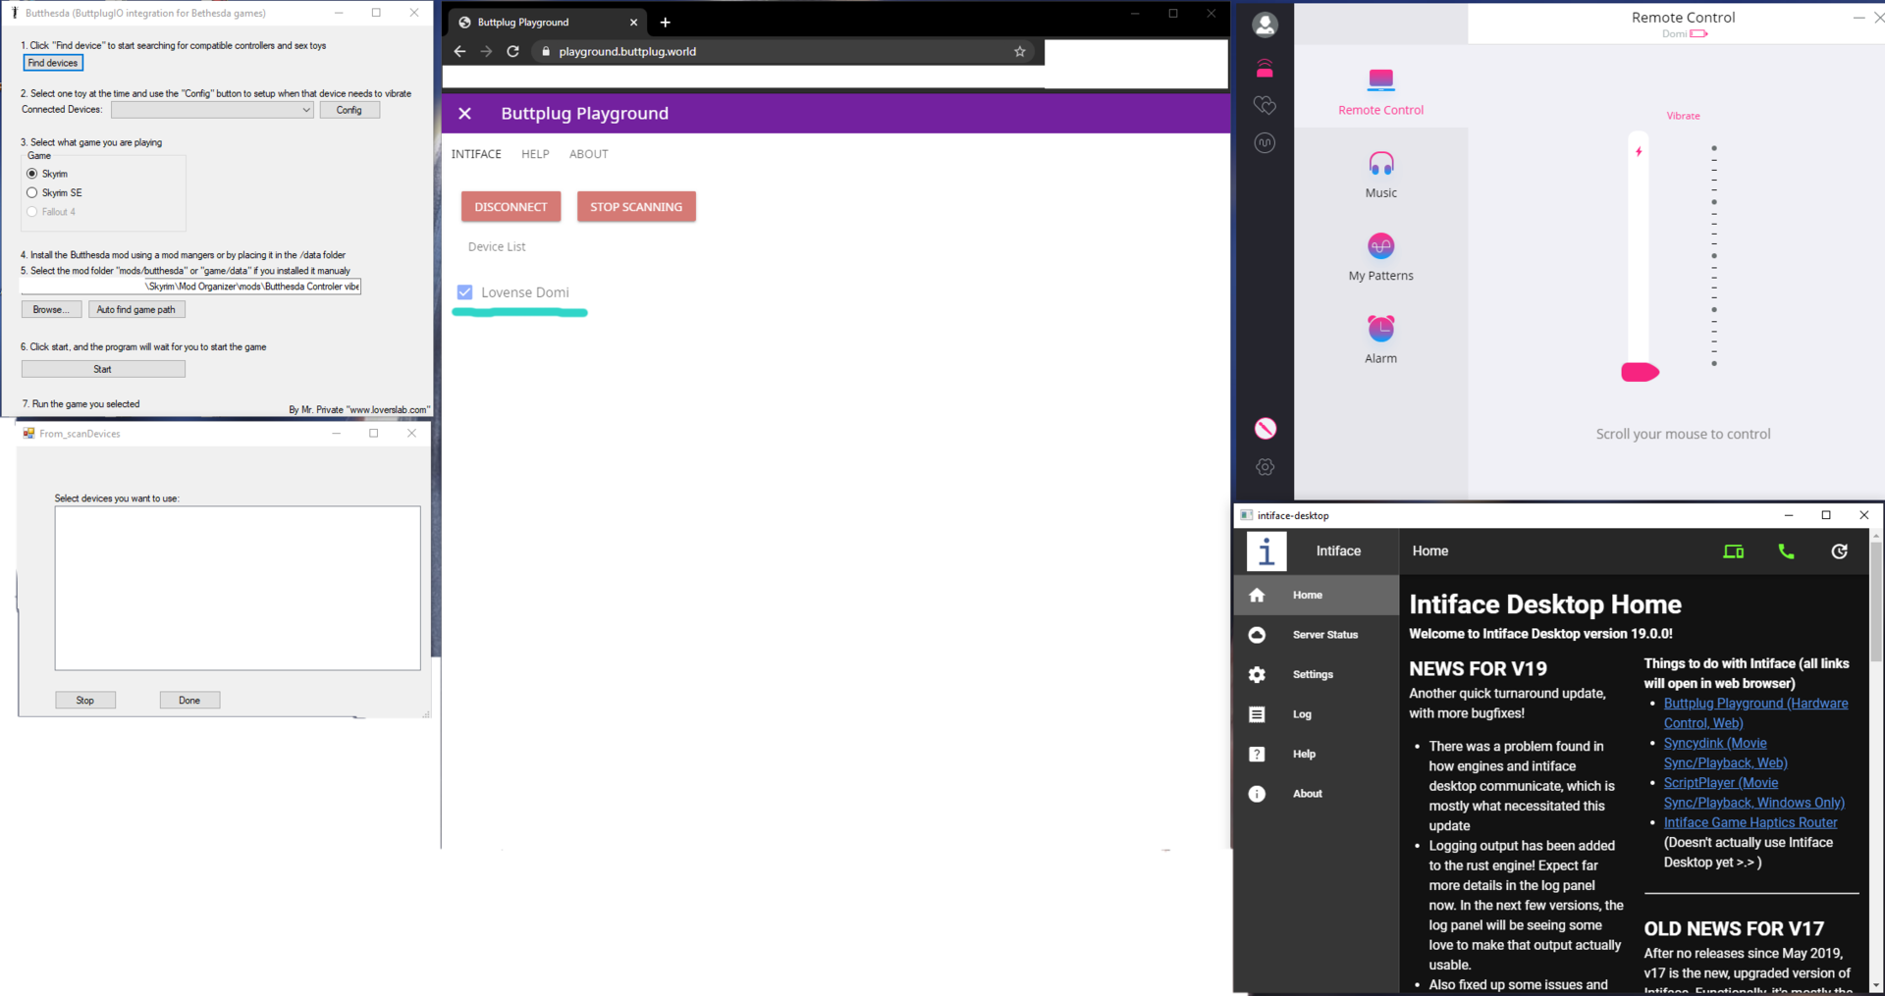Click the Find devices button
1885x996 pixels.
[x=53, y=63]
